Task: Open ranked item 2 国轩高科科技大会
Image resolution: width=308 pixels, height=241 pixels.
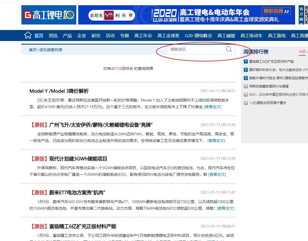Action: click(x=278, y=70)
